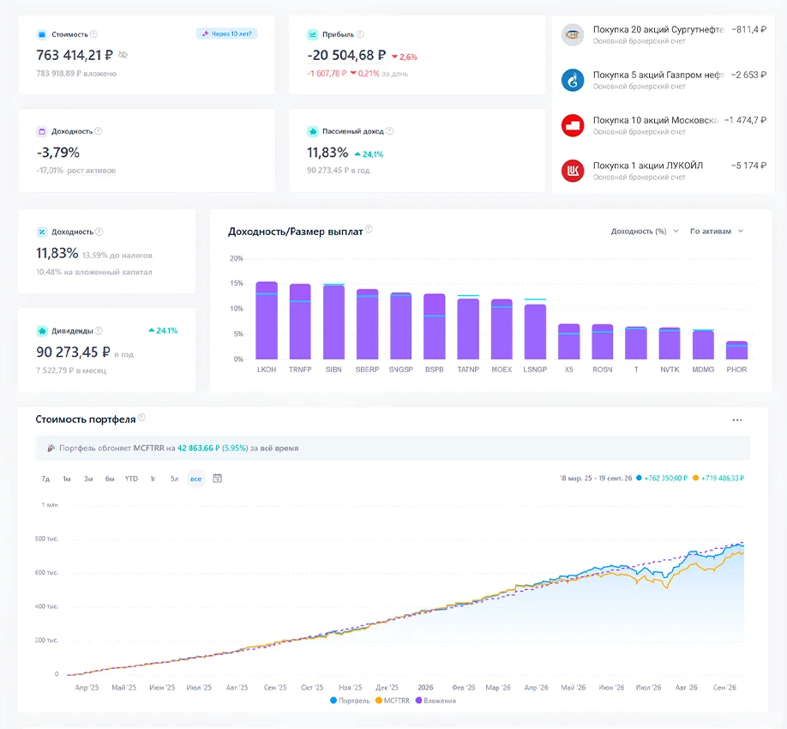Click the Через 10 лет? button
The image size is (787, 729).
(226, 33)
